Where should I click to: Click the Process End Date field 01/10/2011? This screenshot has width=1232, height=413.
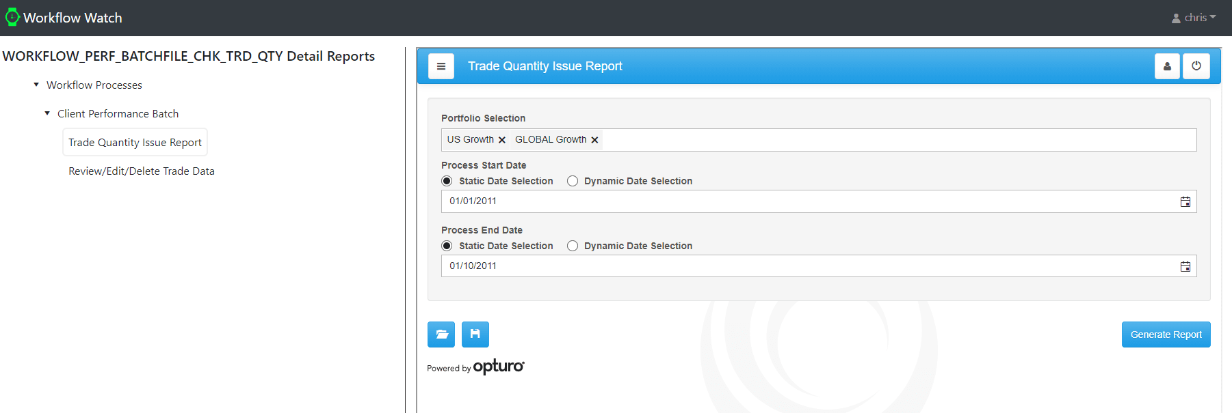819,266
